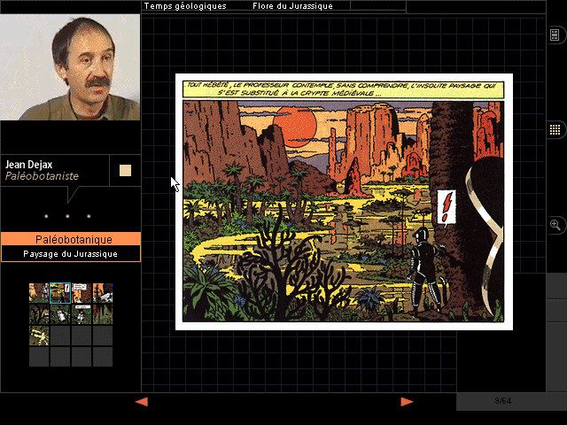Open the Temps géologiques tab
The width and height of the screenshot is (567, 425).
tap(185, 6)
